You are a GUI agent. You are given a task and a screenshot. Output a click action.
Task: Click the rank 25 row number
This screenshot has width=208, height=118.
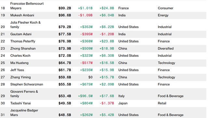3,63
